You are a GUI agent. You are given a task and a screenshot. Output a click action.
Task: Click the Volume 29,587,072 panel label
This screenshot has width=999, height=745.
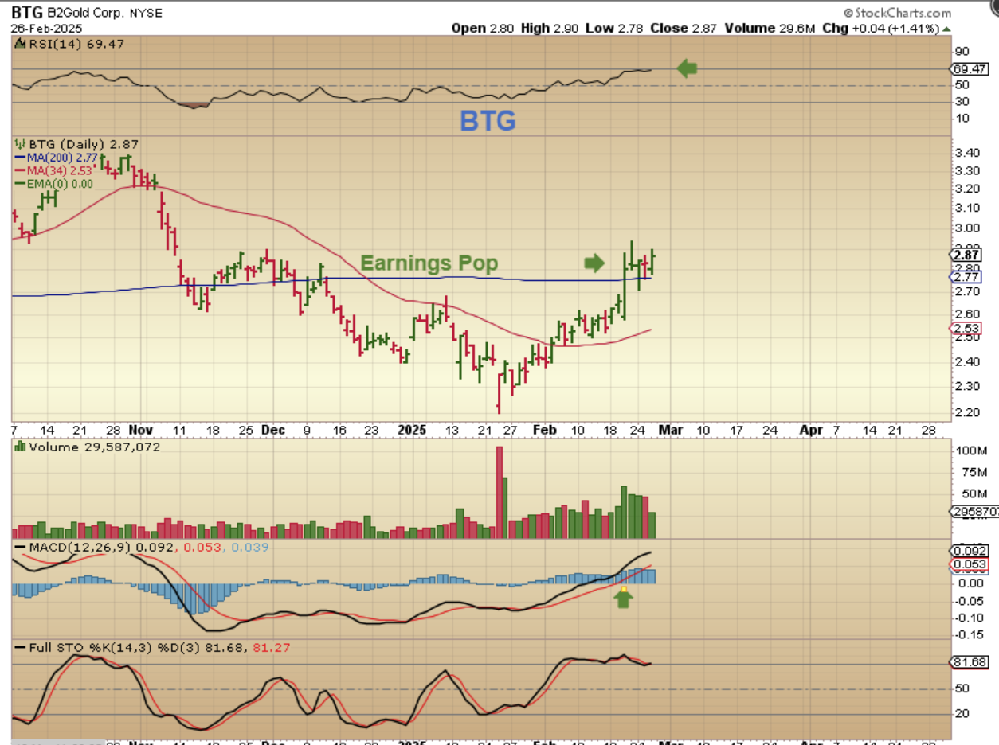point(94,447)
